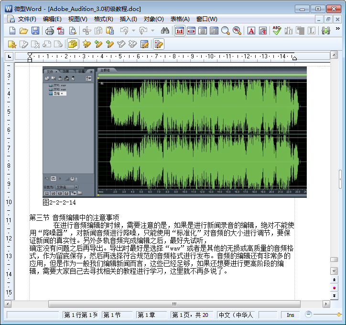Click the undo arrow icon
Image resolution: width=346 pixels, height=325 pixels.
(124, 31)
